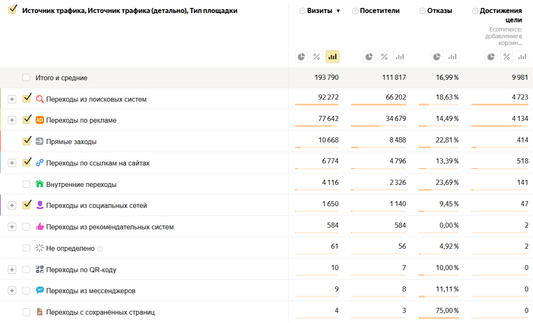Select bar chart icon under Отказы column

click(x=452, y=57)
